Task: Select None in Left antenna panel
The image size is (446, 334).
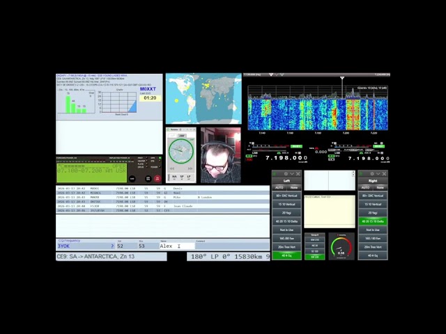Action: pyautogui.click(x=294, y=187)
